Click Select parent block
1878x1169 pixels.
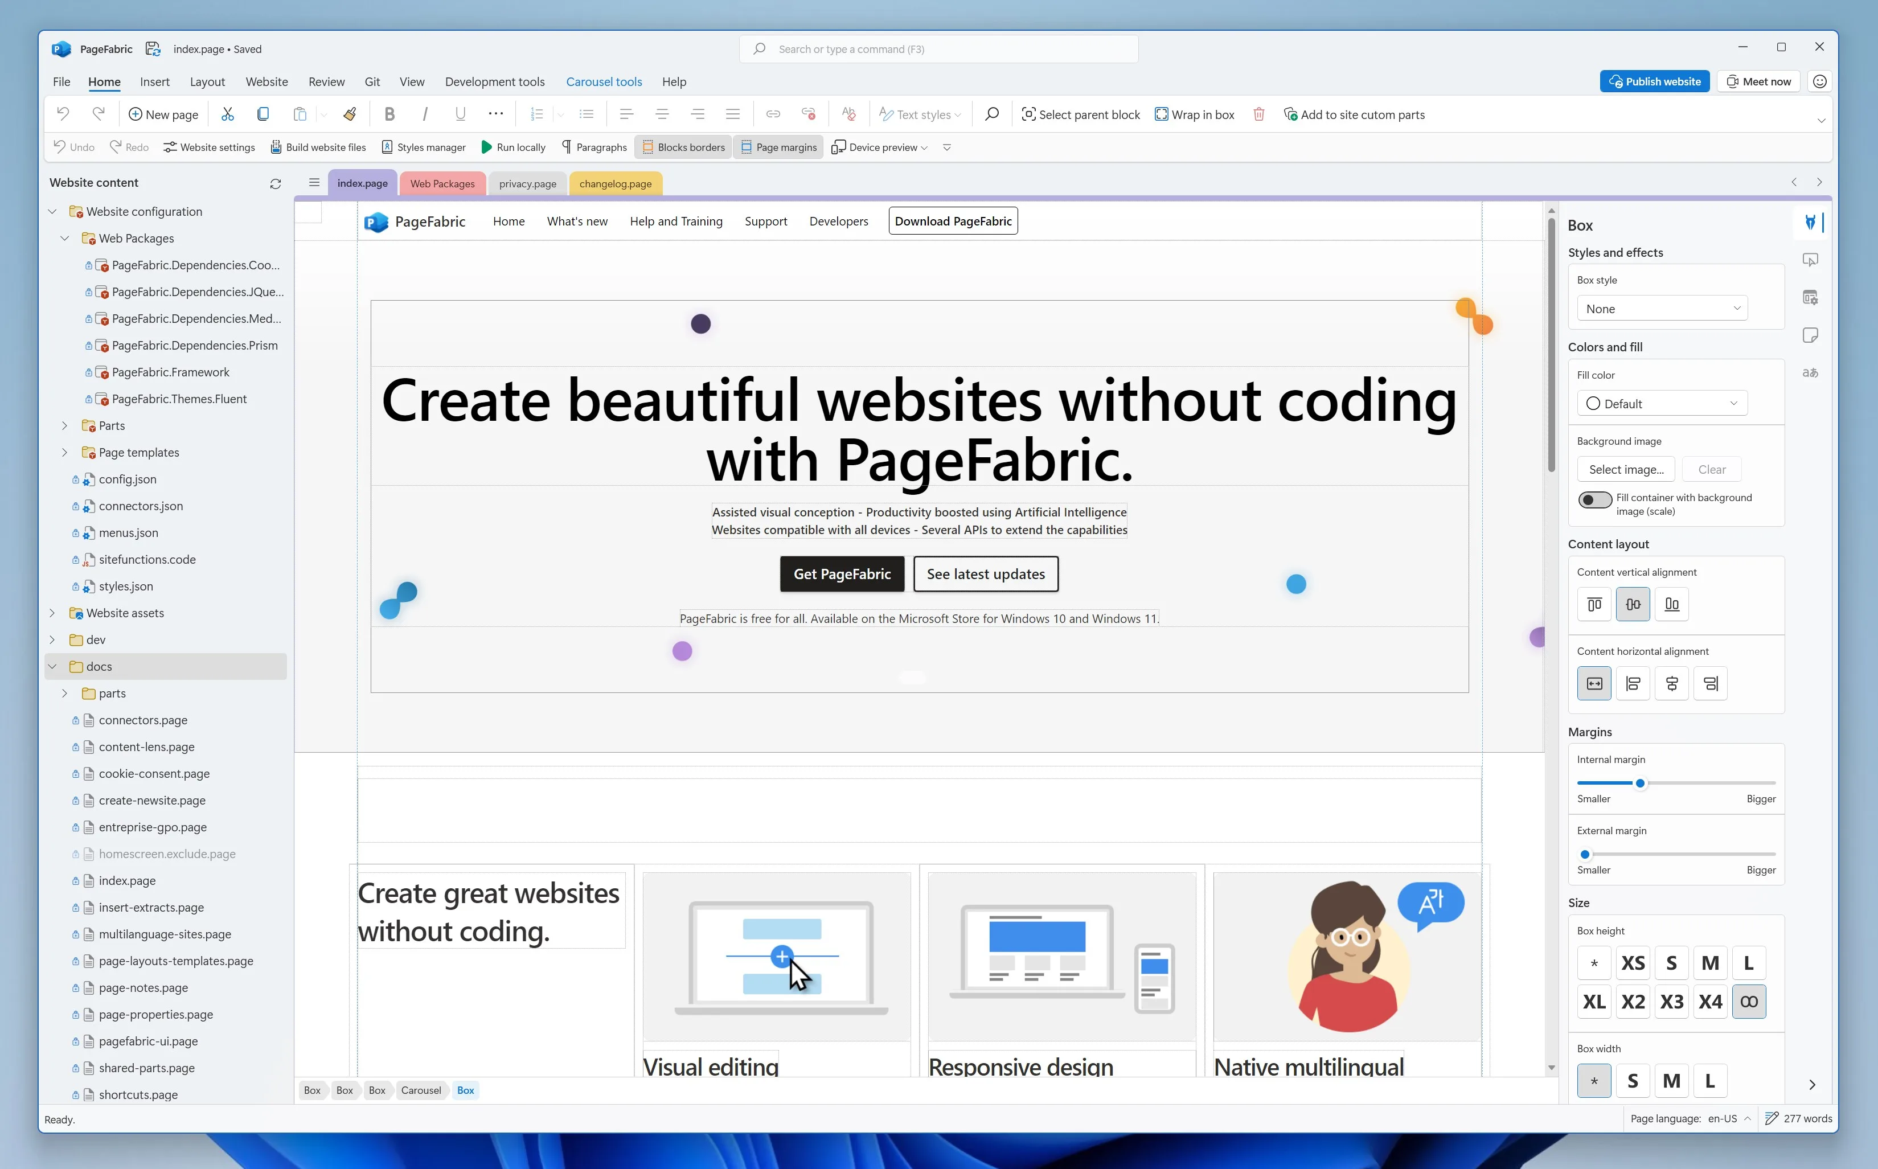pos(1081,114)
